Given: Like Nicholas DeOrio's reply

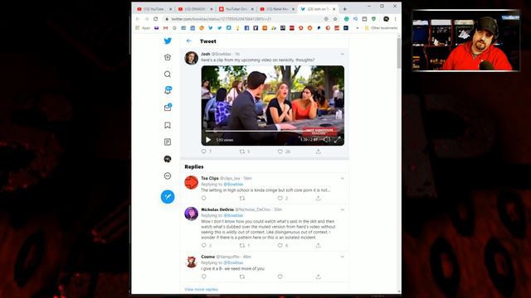Looking at the screenshot, I should [x=280, y=245].
